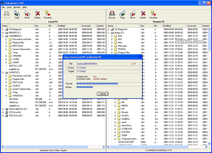Click the Copy icon in Local PC toolbar
The height and width of the screenshot is (153, 212).
[17, 15]
